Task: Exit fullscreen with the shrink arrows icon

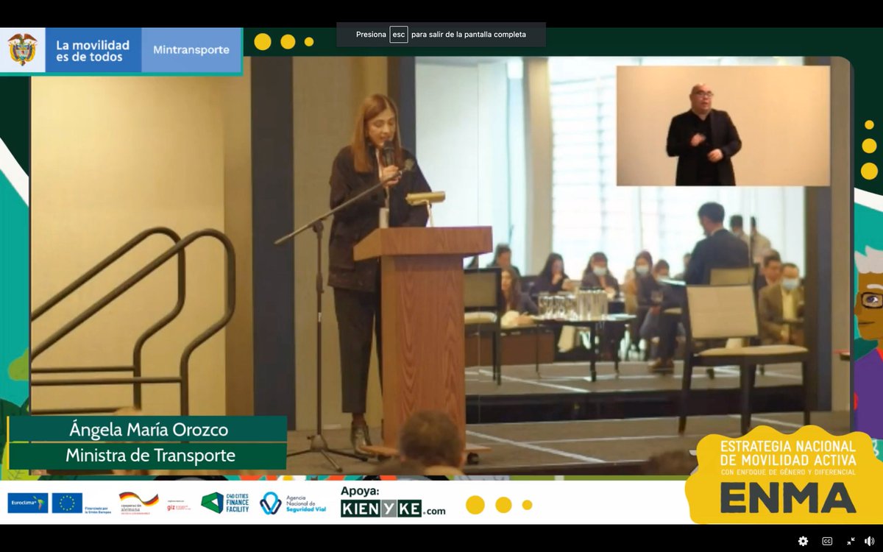Action: [x=851, y=541]
